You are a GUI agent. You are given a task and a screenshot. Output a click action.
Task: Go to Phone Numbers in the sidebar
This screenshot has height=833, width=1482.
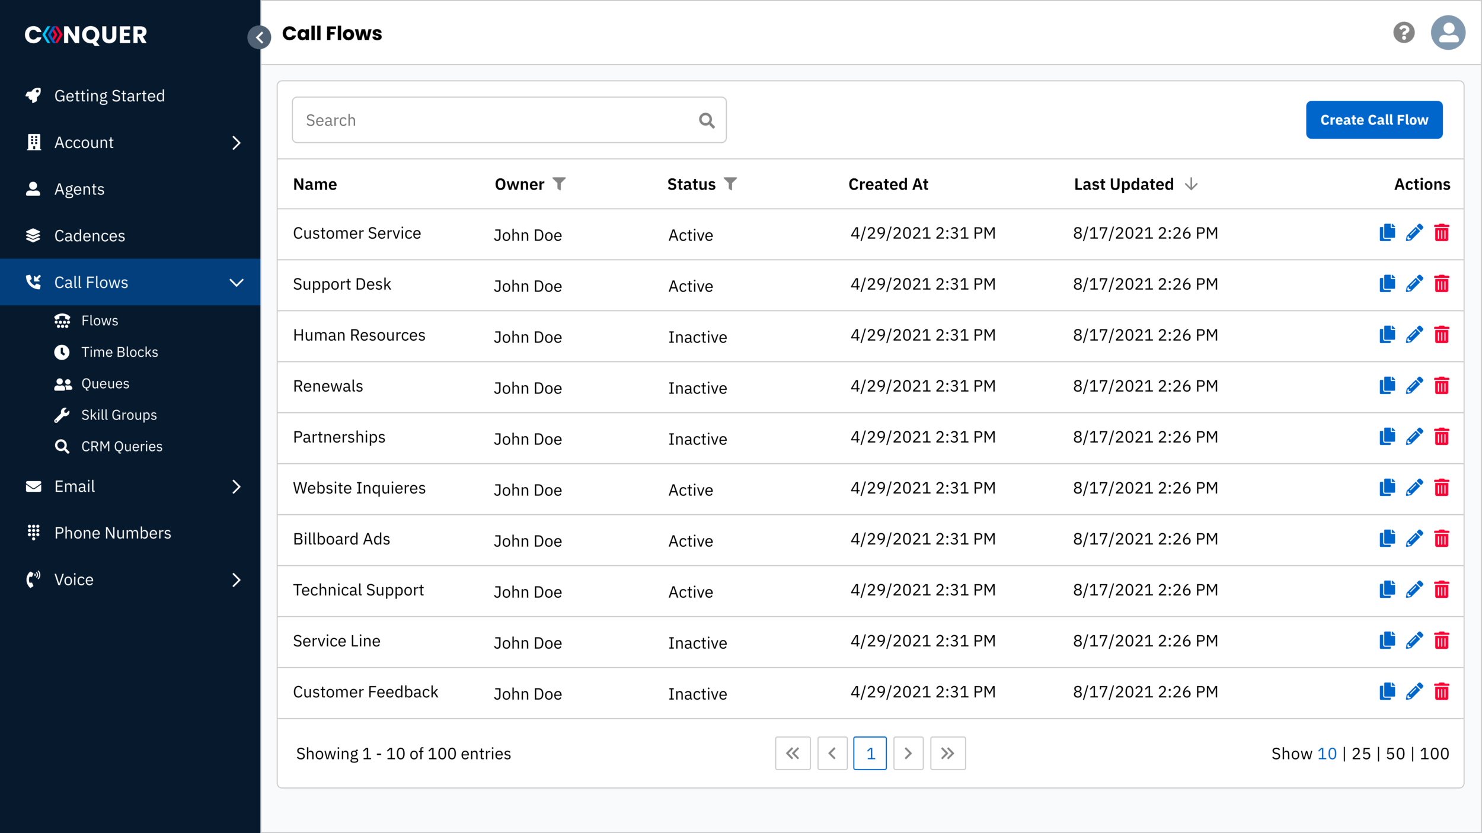(113, 533)
